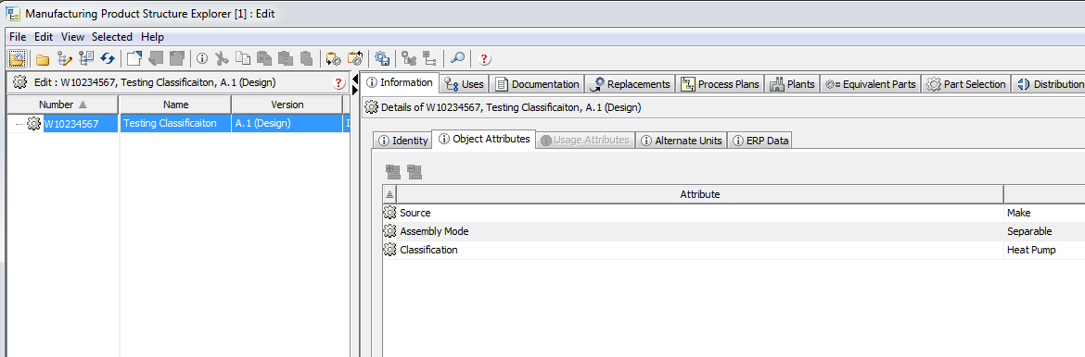Screen dimensions: 1085x357
Task: Open search with the magnifying glass icon
Action: click(x=457, y=58)
